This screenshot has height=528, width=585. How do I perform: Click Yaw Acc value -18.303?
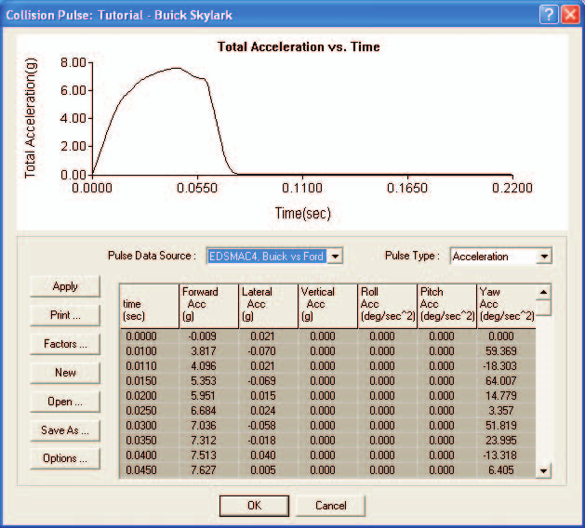(506, 366)
